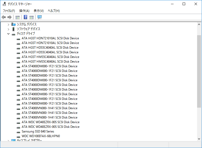Close the デバイス マネージャー window
The image size is (202, 148).
(x=196, y=4)
